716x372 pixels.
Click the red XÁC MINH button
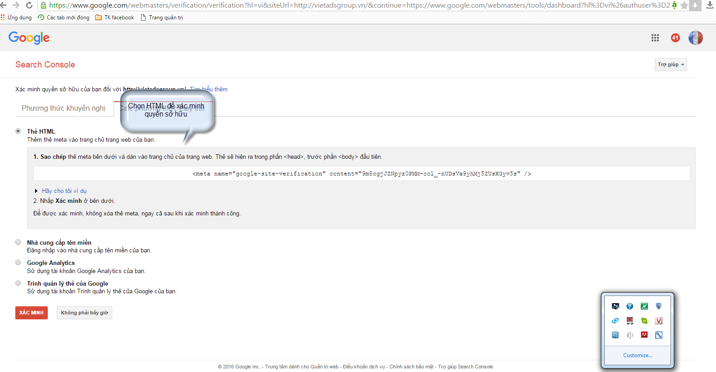point(32,313)
